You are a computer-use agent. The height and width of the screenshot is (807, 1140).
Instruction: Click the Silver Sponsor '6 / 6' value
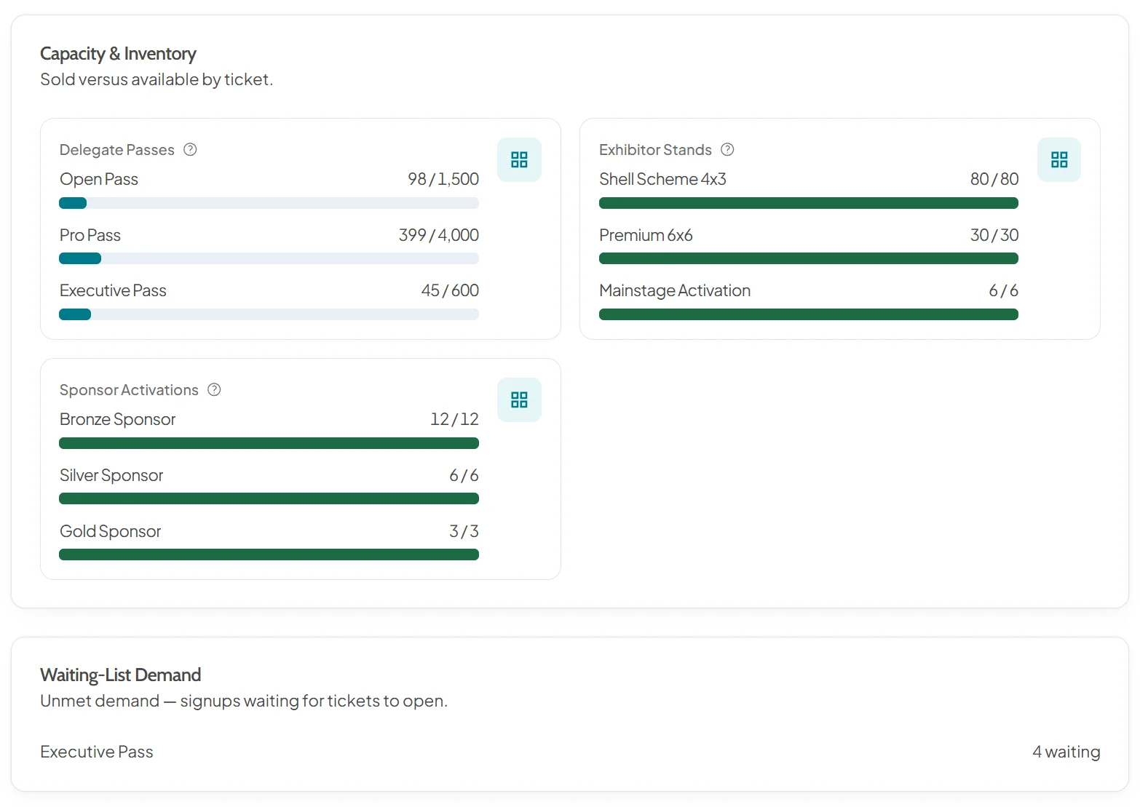pyautogui.click(x=464, y=475)
